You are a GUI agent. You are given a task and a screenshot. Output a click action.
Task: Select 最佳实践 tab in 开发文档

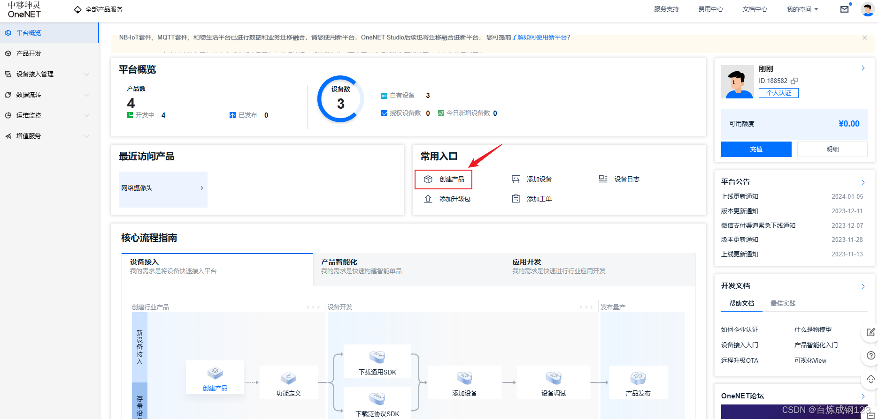coord(783,303)
